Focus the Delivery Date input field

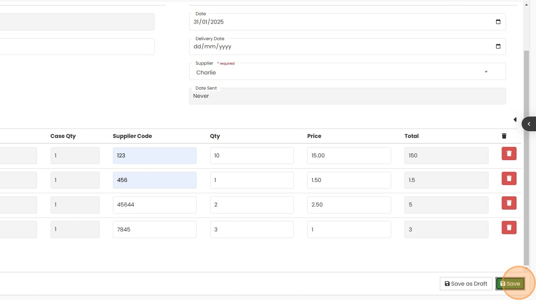pyautogui.click(x=335, y=47)
